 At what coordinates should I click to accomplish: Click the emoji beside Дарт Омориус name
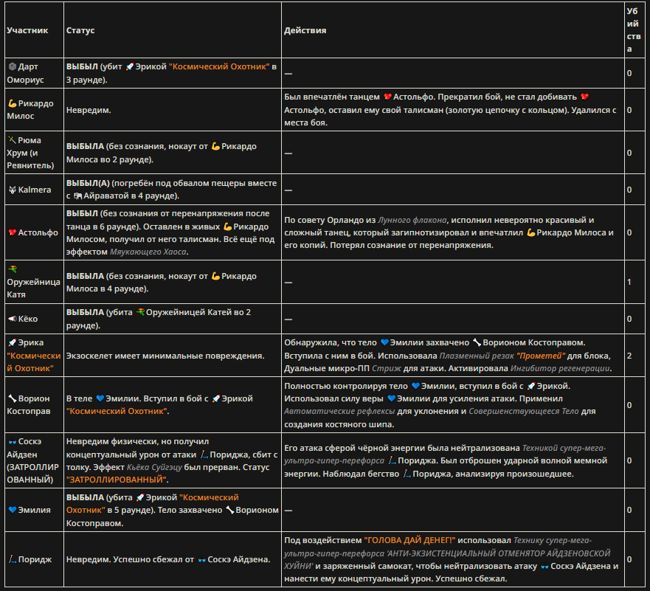12,66
